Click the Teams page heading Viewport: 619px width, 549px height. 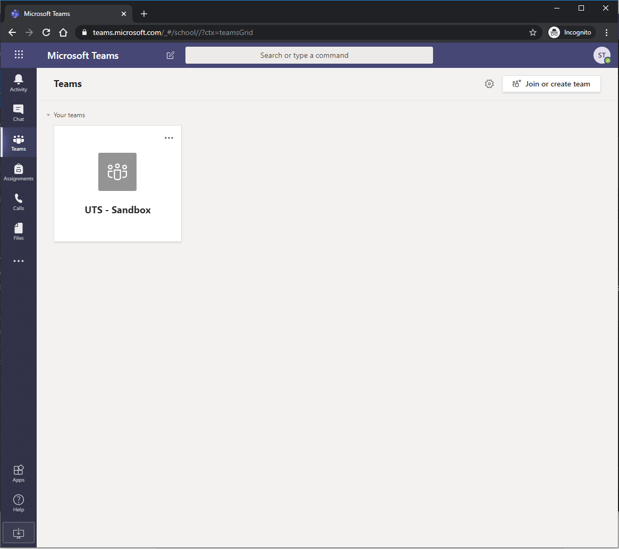(x=67, y=84)
